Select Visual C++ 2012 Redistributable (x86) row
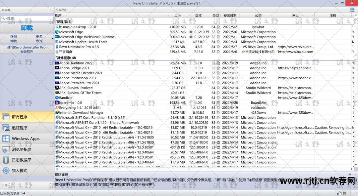This screenshot has height=196, width=358. point(204,142)
